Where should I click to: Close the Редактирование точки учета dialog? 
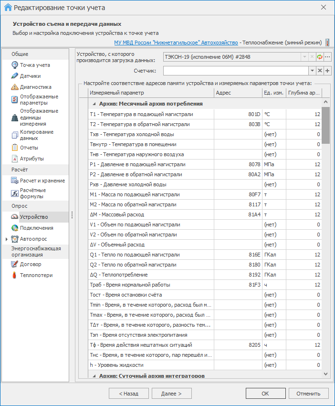pos(324,7)
